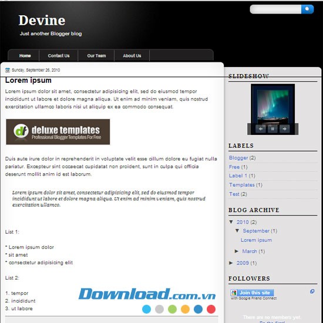The image size is (323, 323).
Task: Open the Label 1 label link
Action: [238, 176]
